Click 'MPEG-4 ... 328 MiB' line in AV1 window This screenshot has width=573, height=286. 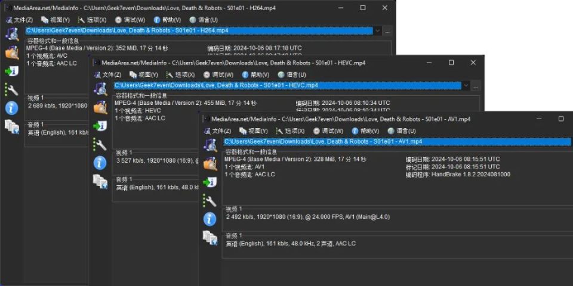tap(295, 160)
